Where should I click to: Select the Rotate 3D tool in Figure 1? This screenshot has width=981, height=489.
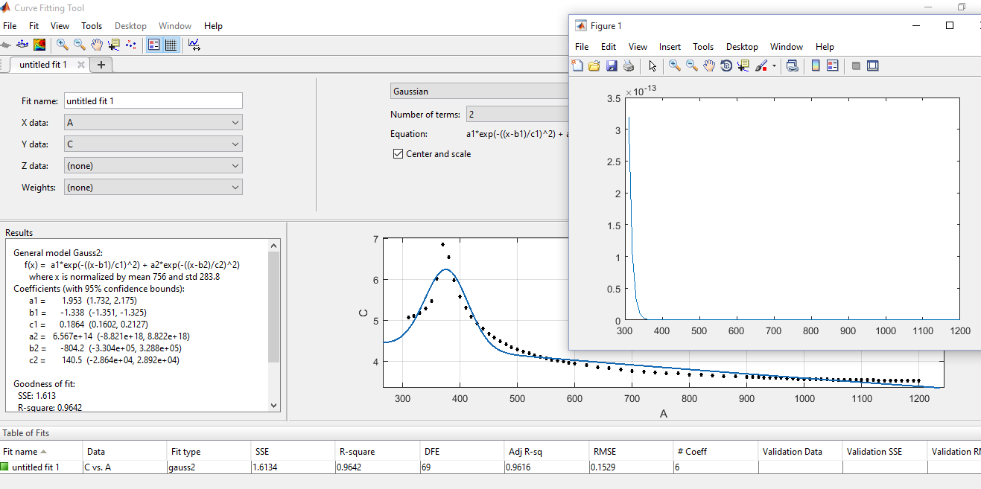tap(726, 66)
